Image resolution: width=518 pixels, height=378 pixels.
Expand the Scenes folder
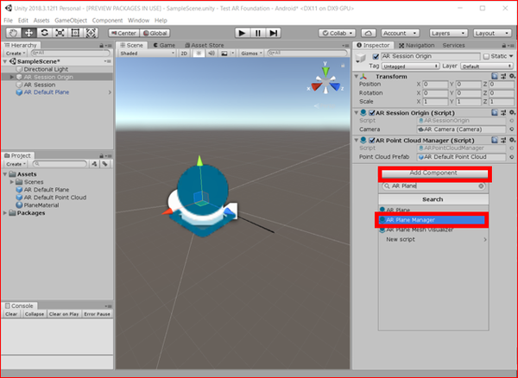pyautogui.click(x=12, y=182)
